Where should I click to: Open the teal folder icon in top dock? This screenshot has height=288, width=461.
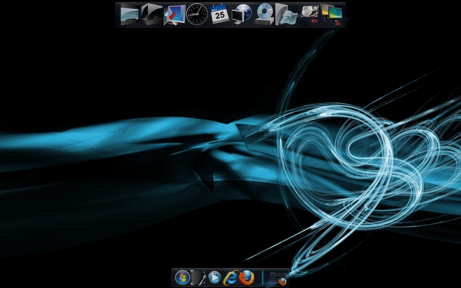click(x=129, y=13)
